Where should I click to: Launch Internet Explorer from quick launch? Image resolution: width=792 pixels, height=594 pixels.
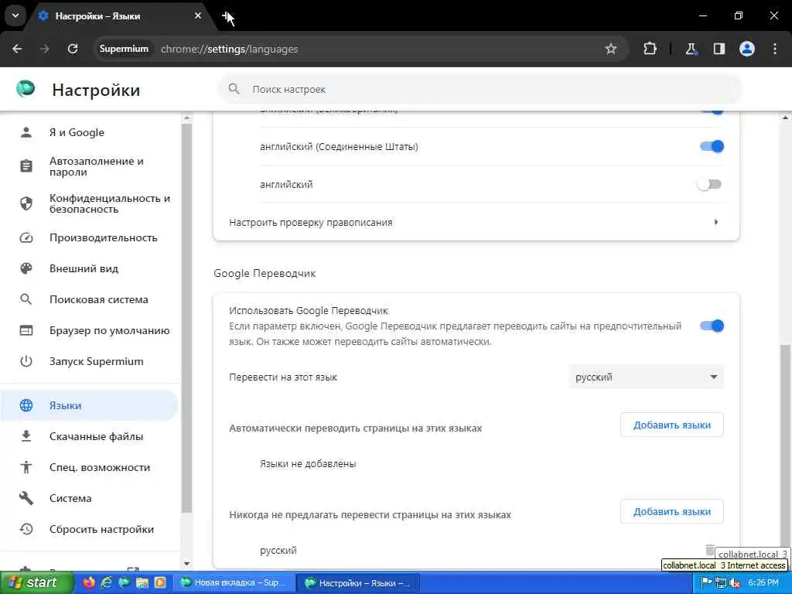click(107, 582)
